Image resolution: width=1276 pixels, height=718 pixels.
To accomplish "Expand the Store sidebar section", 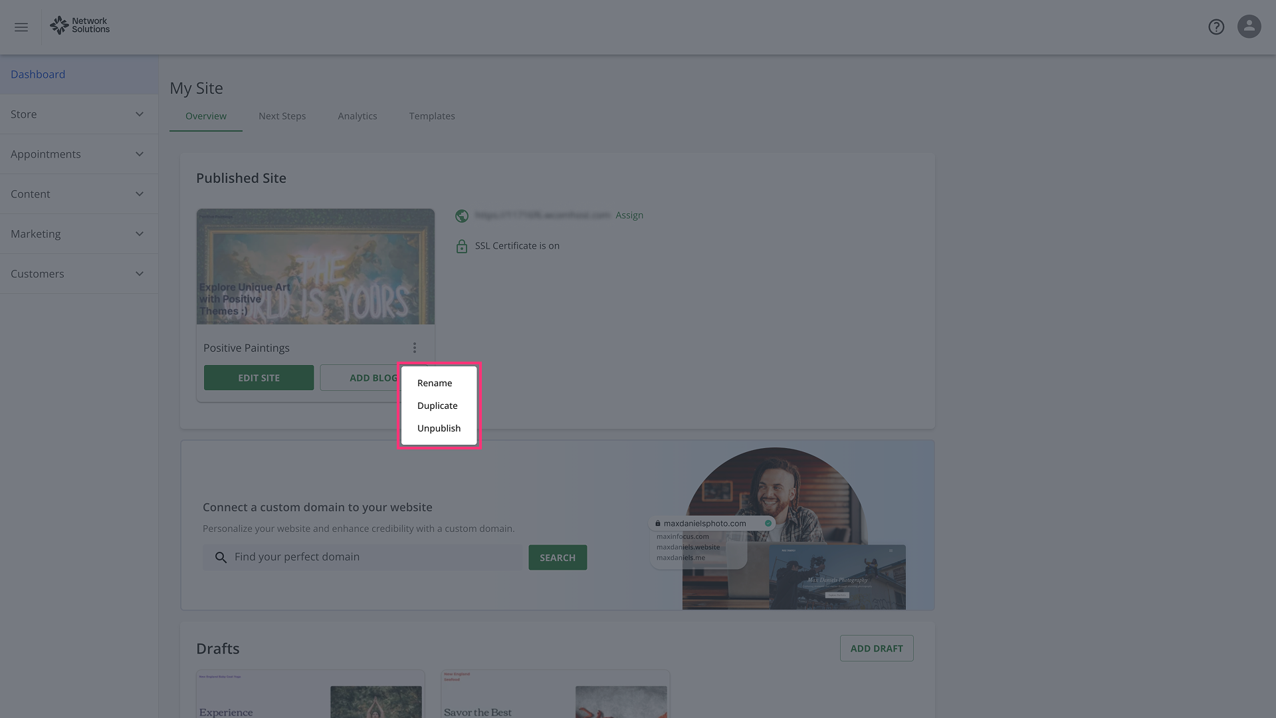I will click(x=78, y=114).
